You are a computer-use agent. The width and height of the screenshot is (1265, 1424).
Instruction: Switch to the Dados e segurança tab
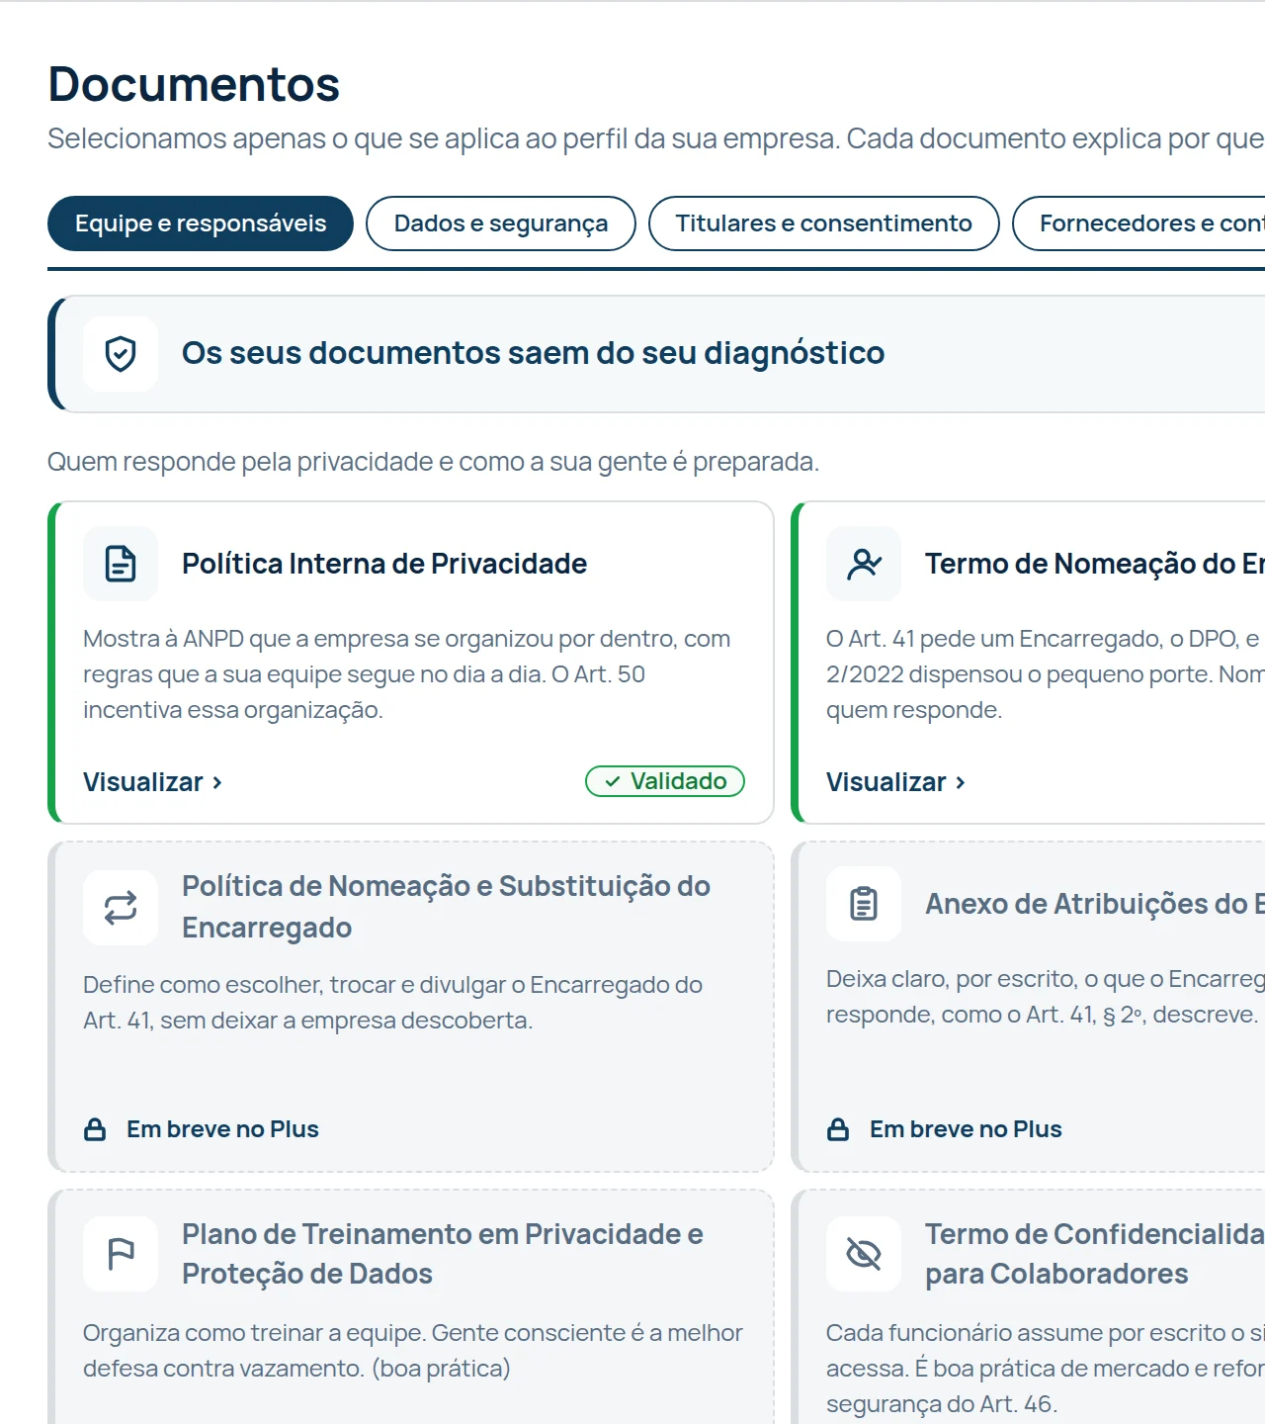pos(501,223)
